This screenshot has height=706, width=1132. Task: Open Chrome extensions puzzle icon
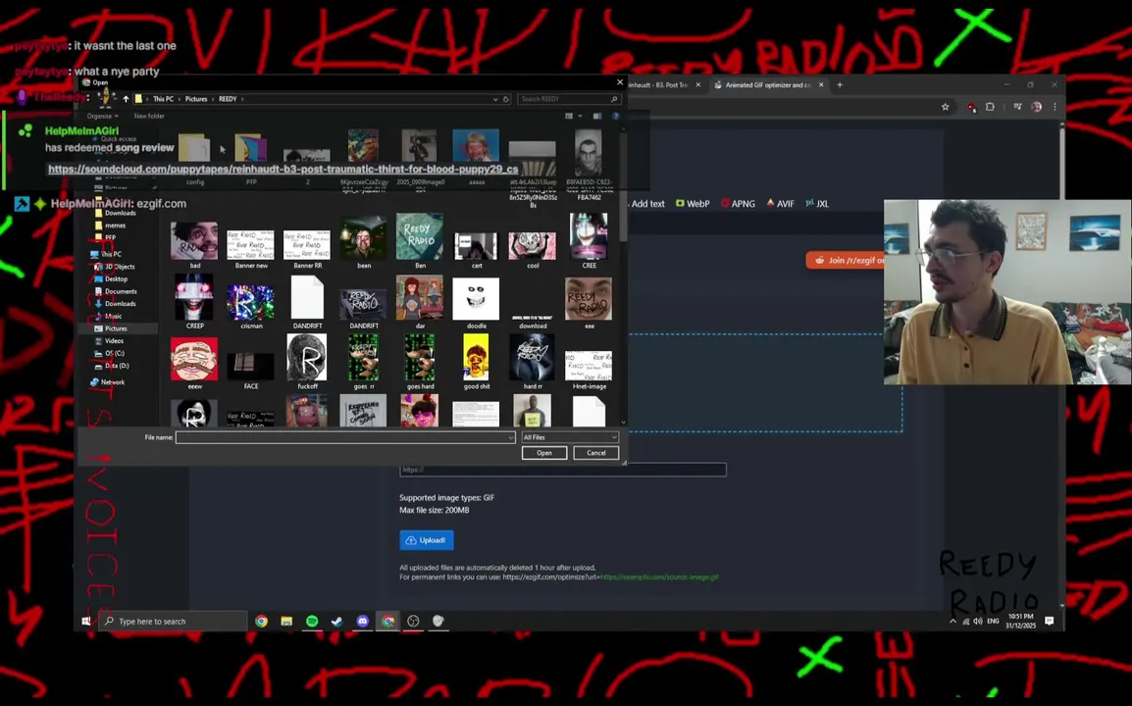click(x=990, y=107)
